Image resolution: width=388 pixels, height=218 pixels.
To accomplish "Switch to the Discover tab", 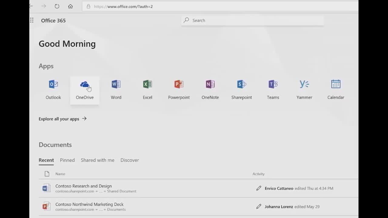I will 129,160.
